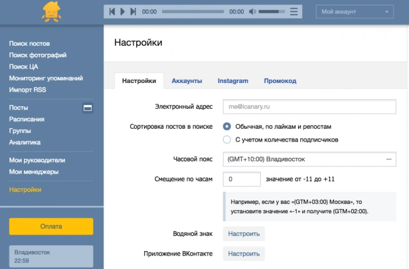Click the previous track icon in player
This screenshot has height=269, width=409.
[112, 11]
